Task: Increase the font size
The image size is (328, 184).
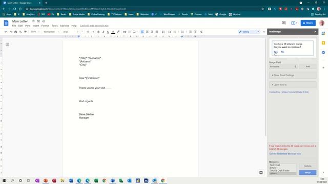Action: [x=93, y=32]
